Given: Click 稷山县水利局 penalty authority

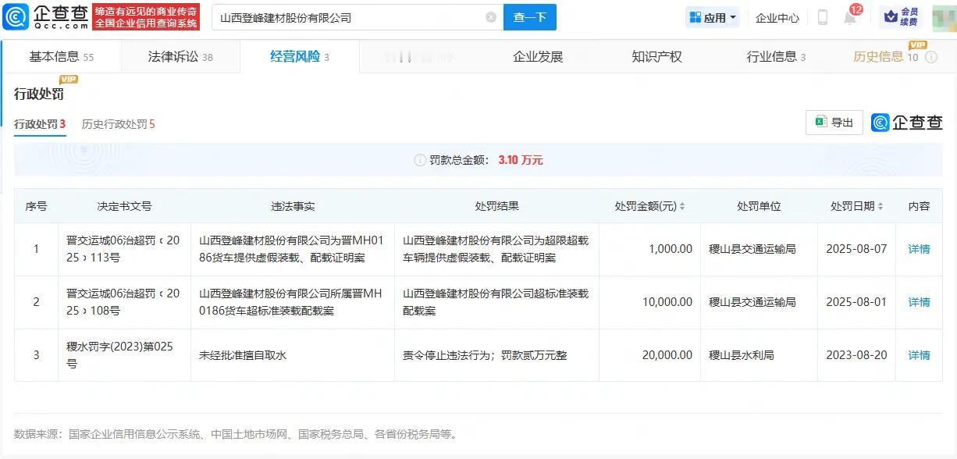Looking at the screenshot, I should (x=741, y=355).
